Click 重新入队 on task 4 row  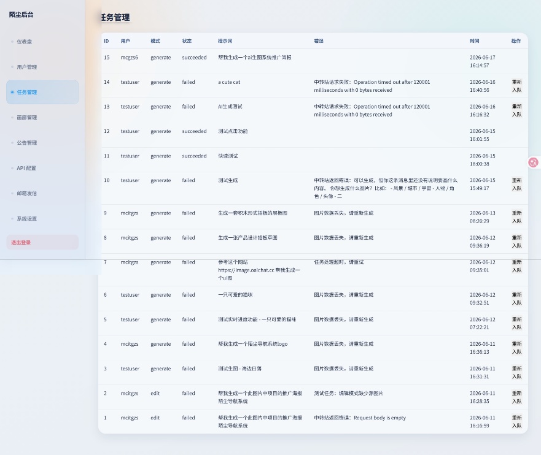(516, 348)
